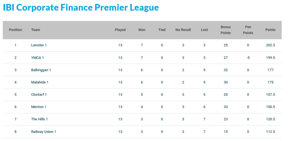
Task: Click the No Result column header
Action: pyautogui.click(x=183, y=30)
